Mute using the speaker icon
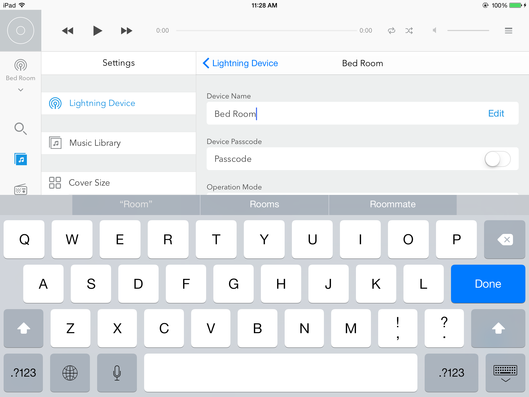529x397 pixels. tap(435, 30)
